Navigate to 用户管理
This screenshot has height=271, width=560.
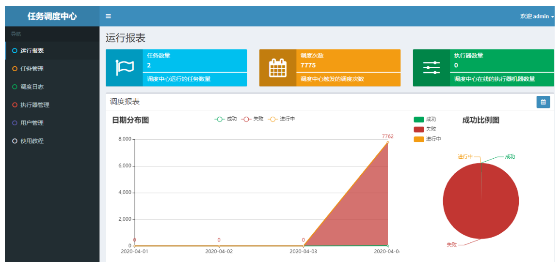pyautogui.click(x=52, y=122)
